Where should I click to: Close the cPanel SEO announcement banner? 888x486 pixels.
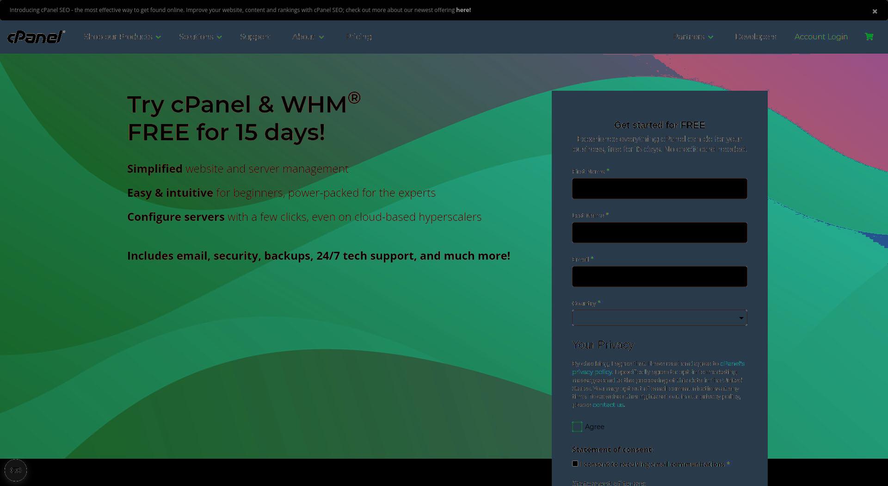874,11
